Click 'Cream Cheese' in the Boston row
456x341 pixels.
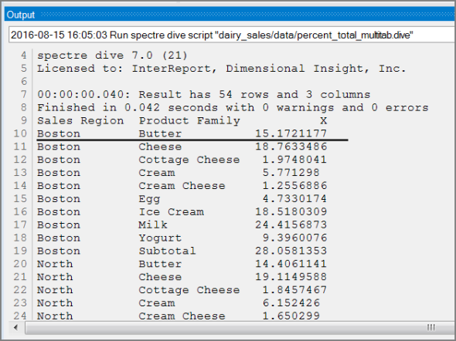(182, 186)
